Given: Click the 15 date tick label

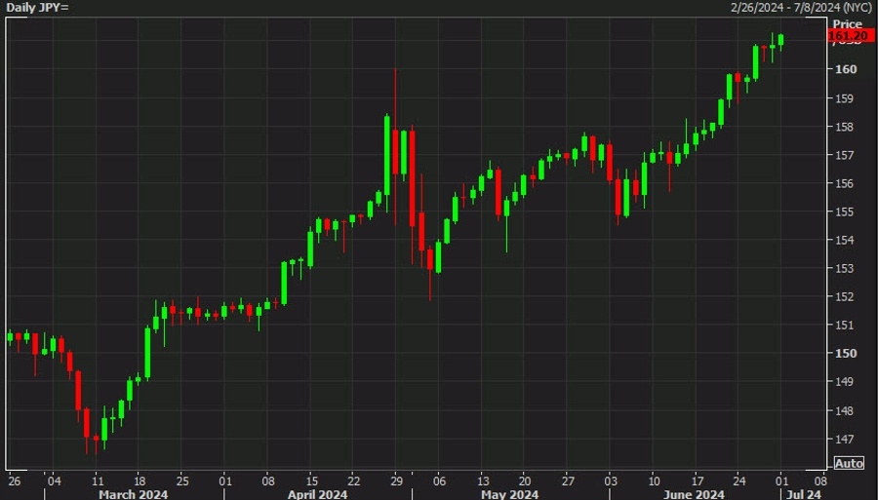Looking at the screenshot, I should (312, 481).
